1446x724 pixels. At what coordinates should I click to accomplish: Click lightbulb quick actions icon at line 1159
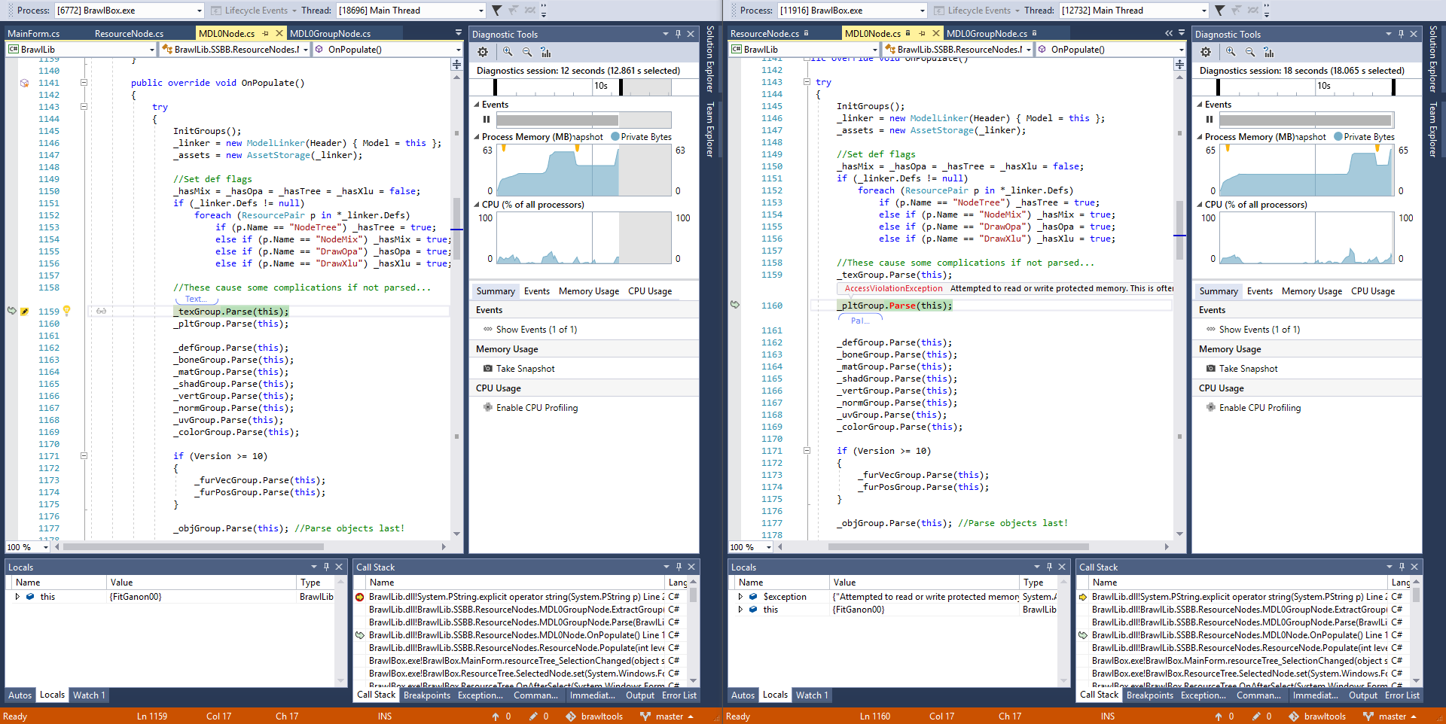pyautogui.click(x=66, y=310)
